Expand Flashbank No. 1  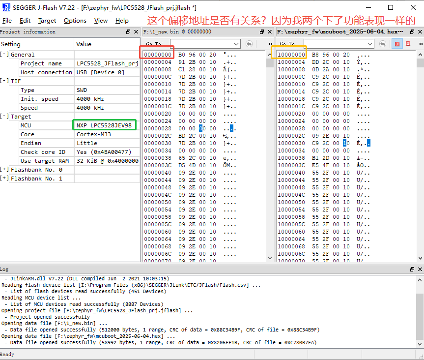(4, 179)
